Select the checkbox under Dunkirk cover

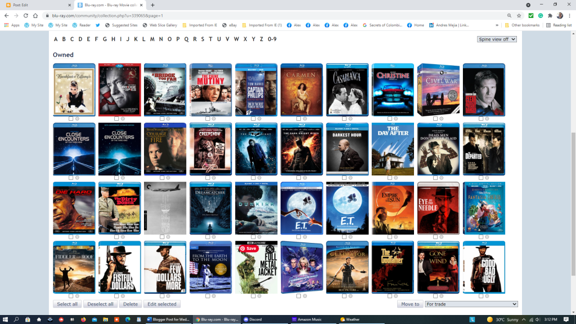pyautogui.click(x=253, y=236)
